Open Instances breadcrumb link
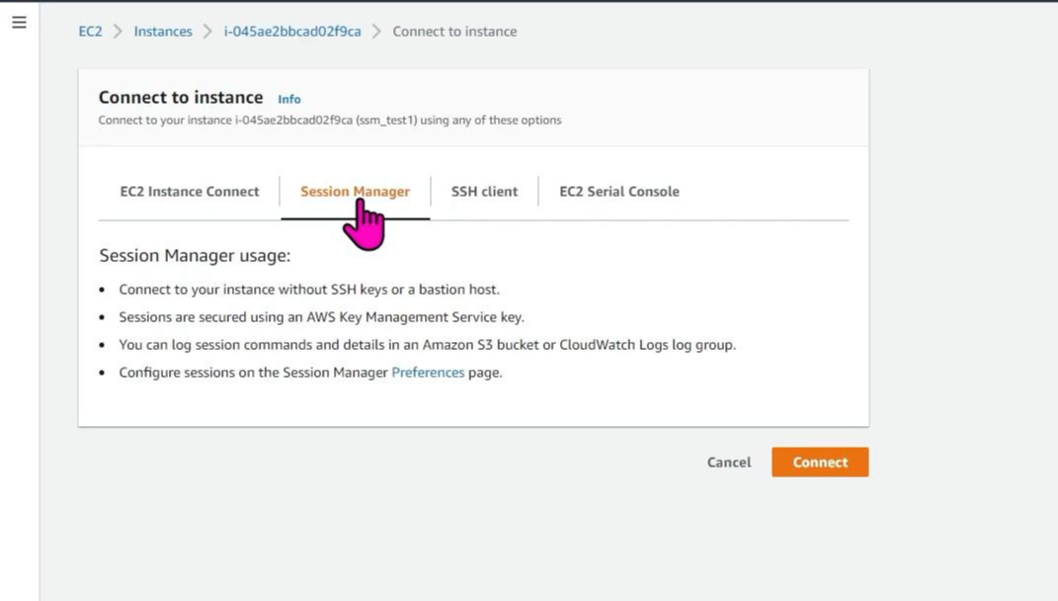The height and width of the screenshot is (601, 1058). click(x=163, y=31)
